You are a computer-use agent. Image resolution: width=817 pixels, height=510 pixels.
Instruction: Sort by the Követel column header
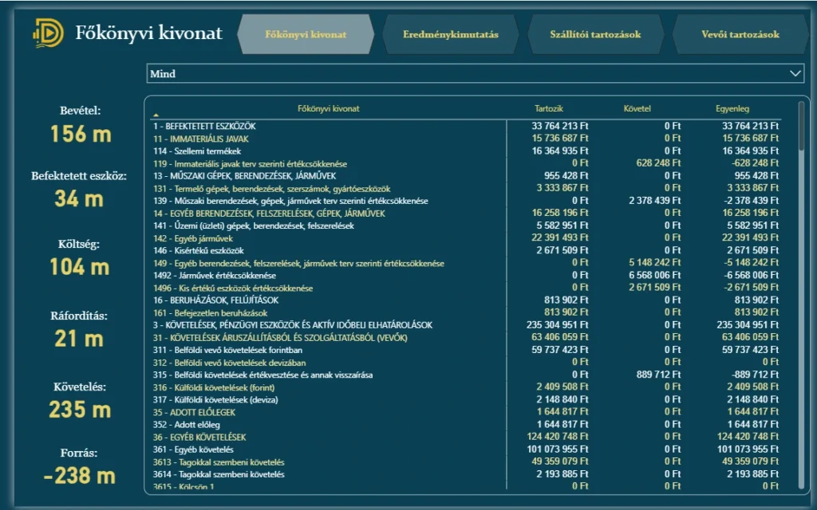(637, 108)
